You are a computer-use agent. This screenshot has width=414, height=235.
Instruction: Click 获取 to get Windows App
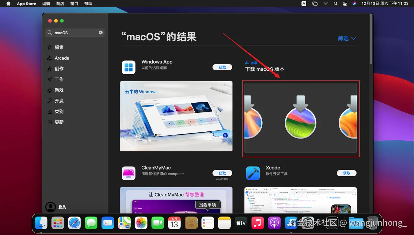click(222, 67)
